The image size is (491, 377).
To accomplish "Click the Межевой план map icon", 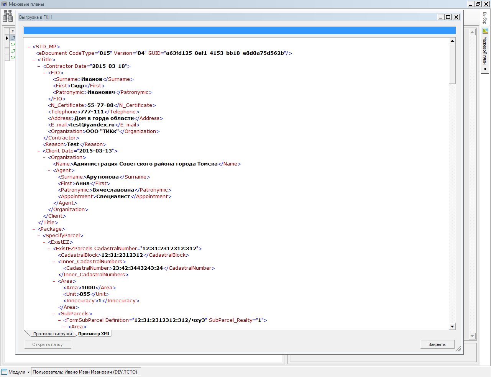I will tap(485, 31).
